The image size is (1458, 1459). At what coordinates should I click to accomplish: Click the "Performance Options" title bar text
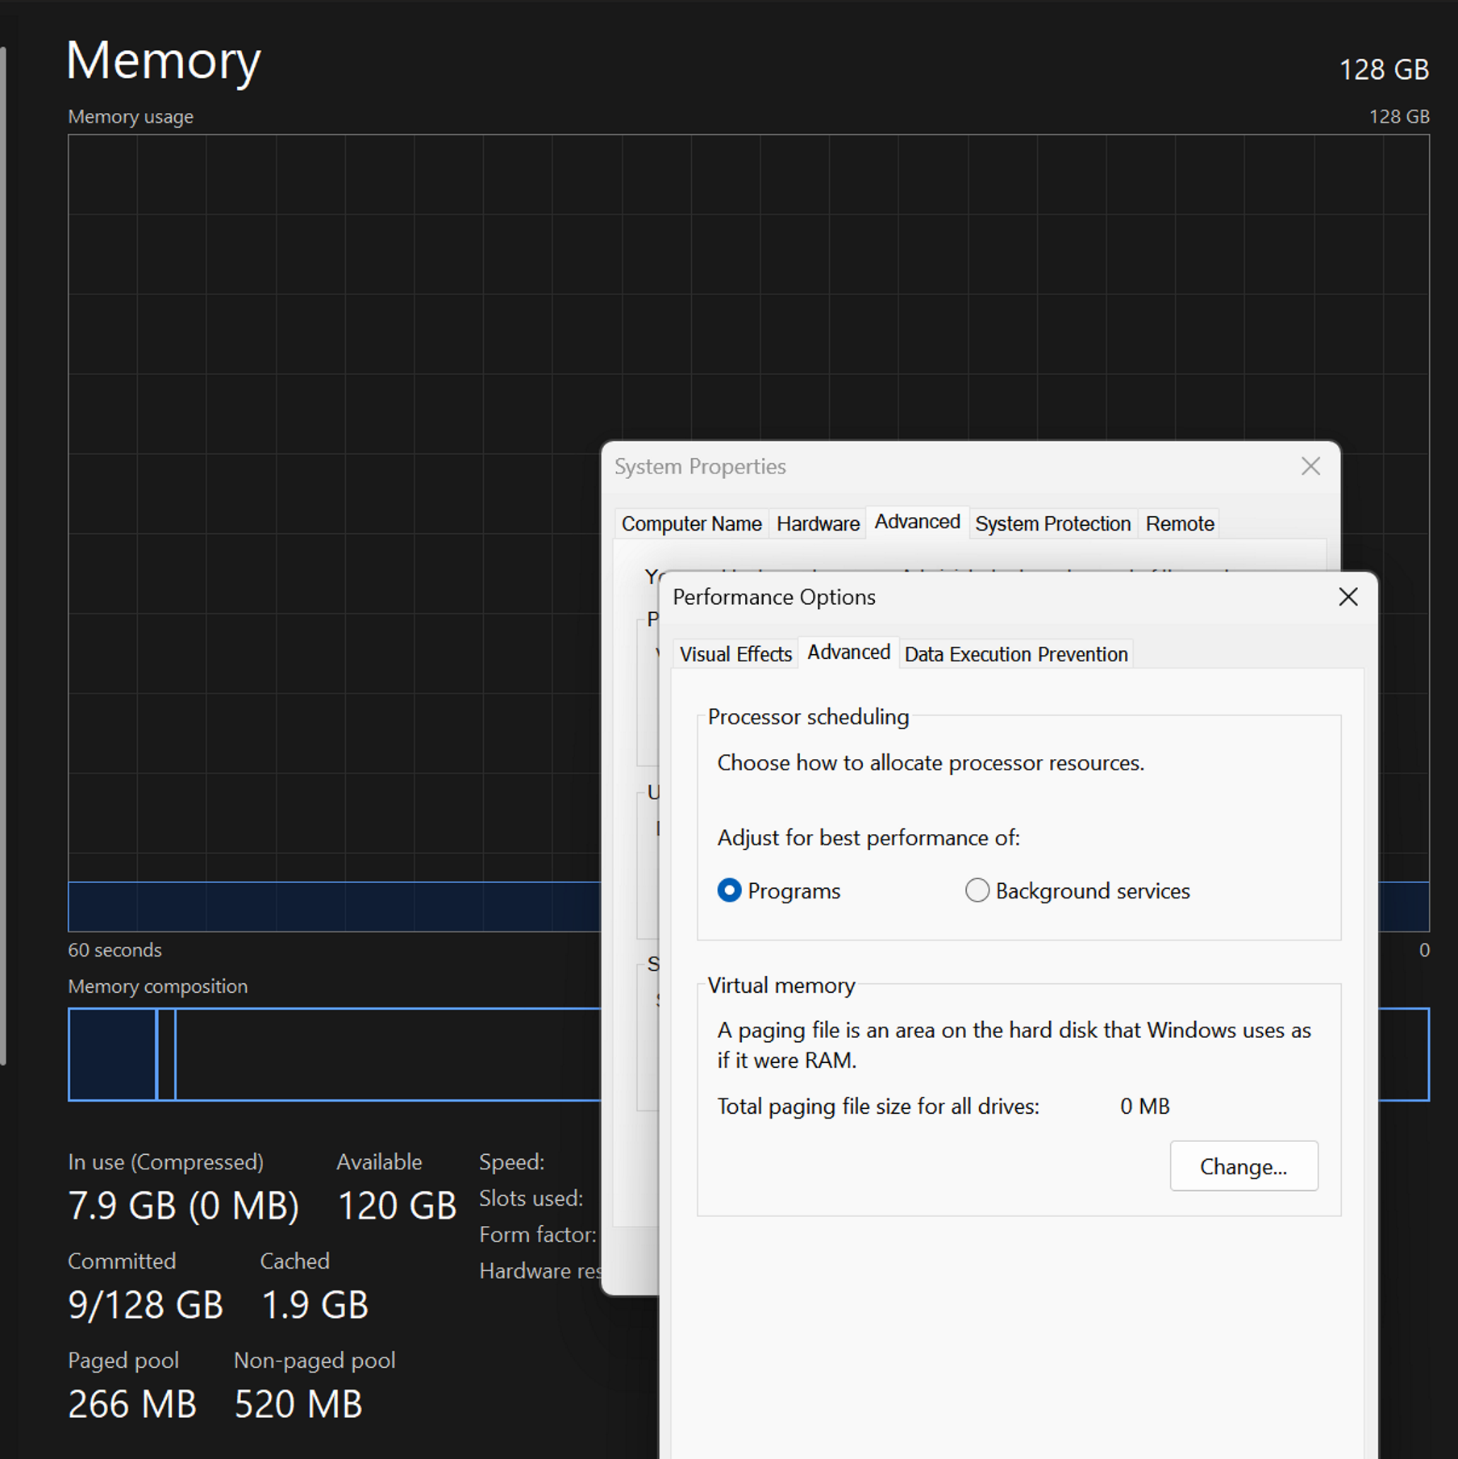tap(774, 597)
